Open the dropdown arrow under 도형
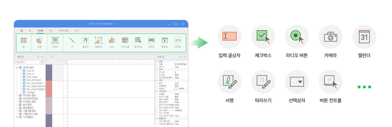 pyautogui.click(x=39, y=49)
